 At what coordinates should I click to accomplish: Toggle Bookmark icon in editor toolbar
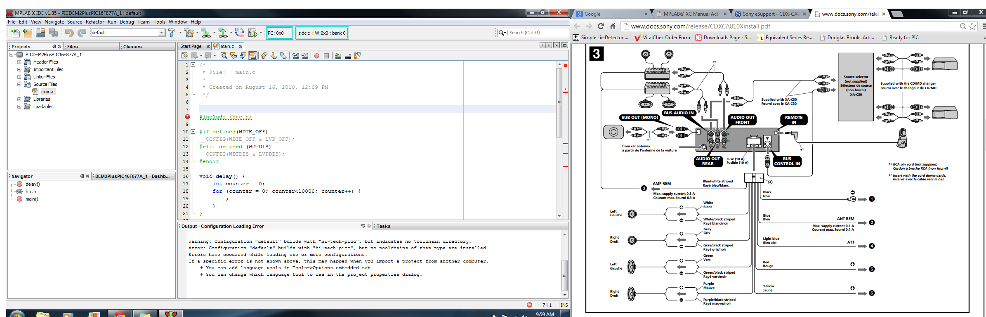pyautogui.click(x=283, y=56)
